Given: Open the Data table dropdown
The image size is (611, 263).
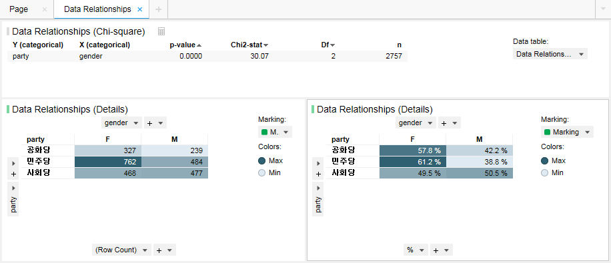Looking at the screenshot, I should 550,54.
